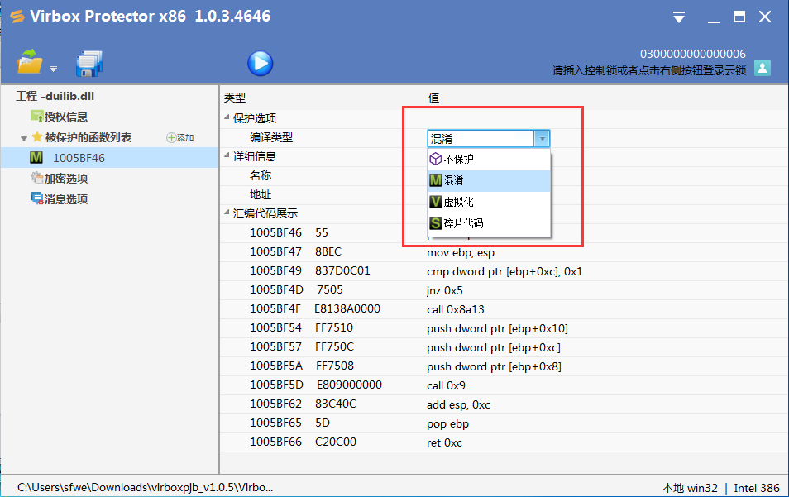Select 授权信息 in the project tree
Viewport: 789px width, 497px height.
[66, 117]
